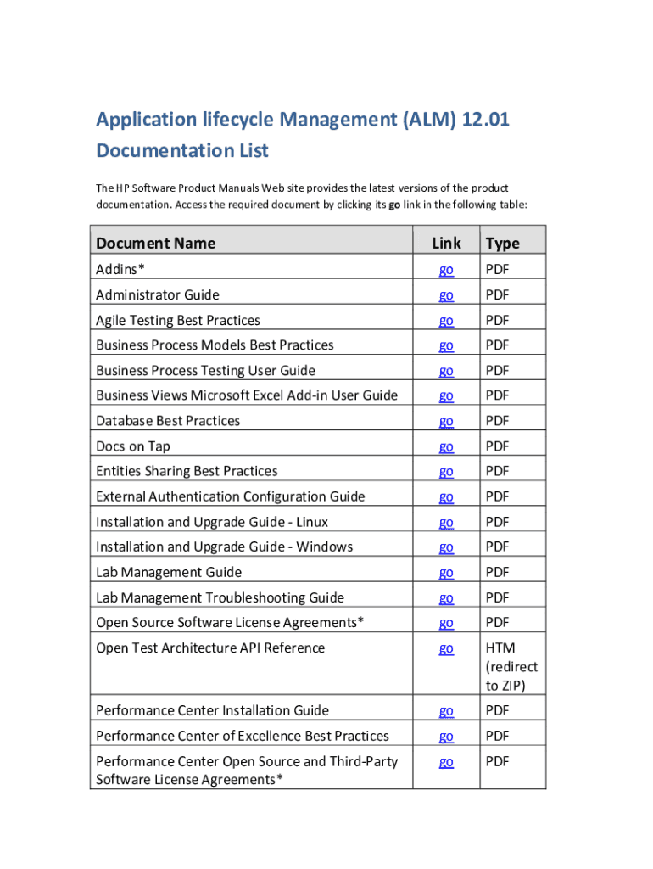Follow the Docs on Tap go link

pyautogui.click(x=446, y=446)
